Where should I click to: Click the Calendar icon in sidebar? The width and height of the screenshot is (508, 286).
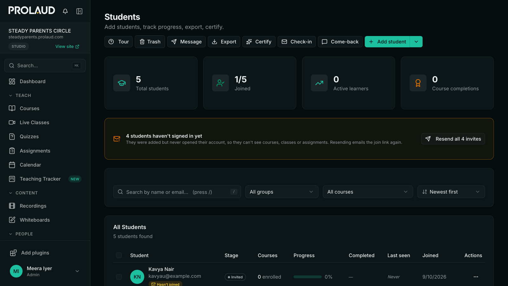pos(12,165)
